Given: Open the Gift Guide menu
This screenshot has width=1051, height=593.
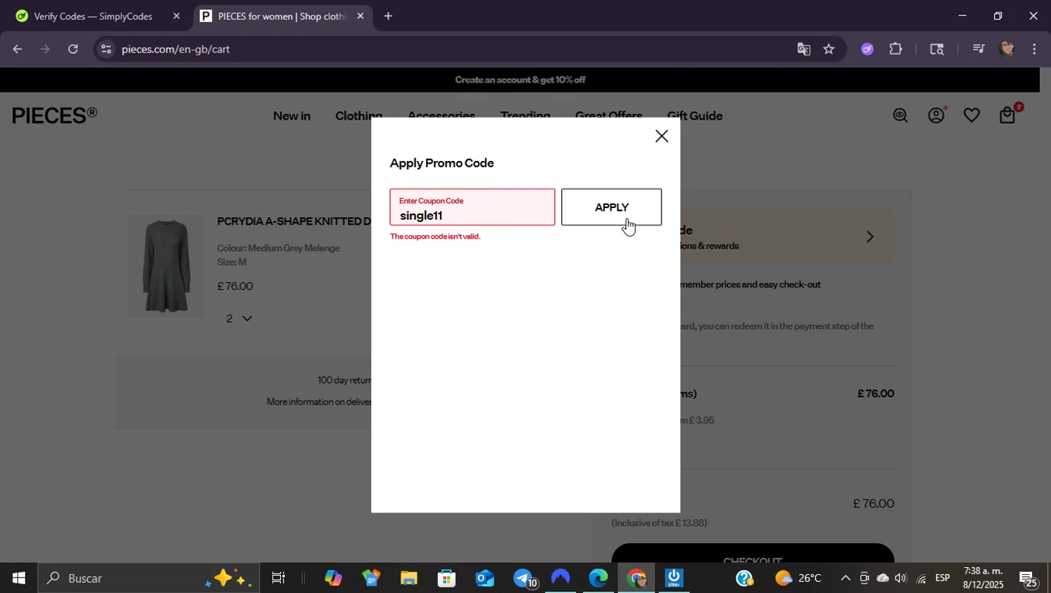Looking at the screenshot, I should click(x=694, y=116).
